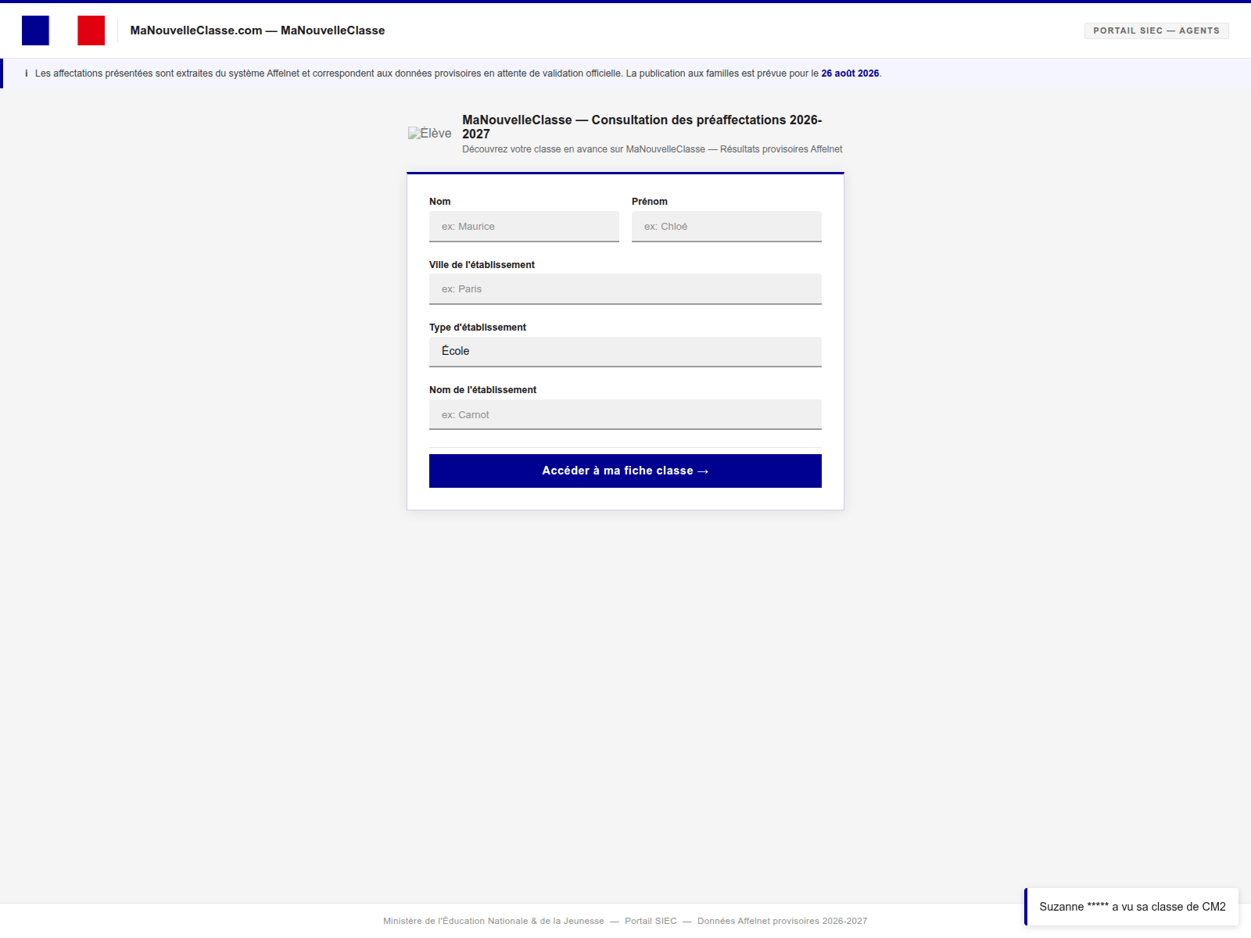Click the MaNouvelleClasse.com site title
The width and height of the screenshot is (1251, 938).
pos(257,30)
